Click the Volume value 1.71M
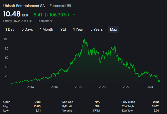 (96, 111)
